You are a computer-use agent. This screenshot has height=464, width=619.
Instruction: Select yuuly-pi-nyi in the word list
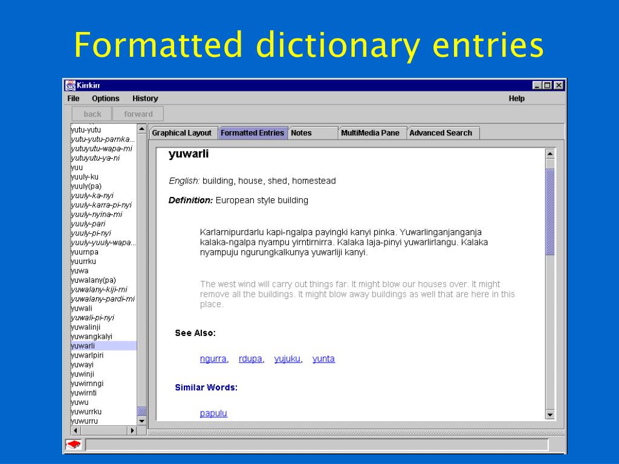click(x=103, y=233)
